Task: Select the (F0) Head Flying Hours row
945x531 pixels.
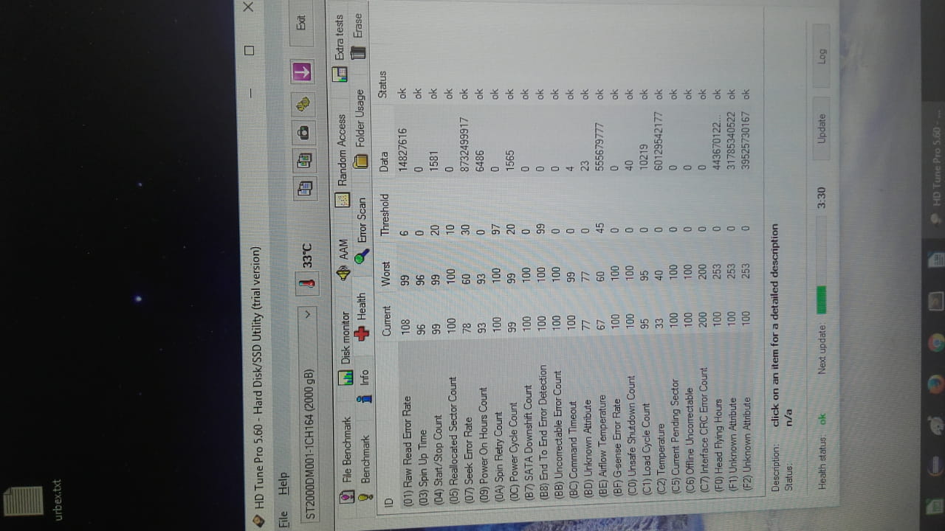Action: (x=718, y=295)
